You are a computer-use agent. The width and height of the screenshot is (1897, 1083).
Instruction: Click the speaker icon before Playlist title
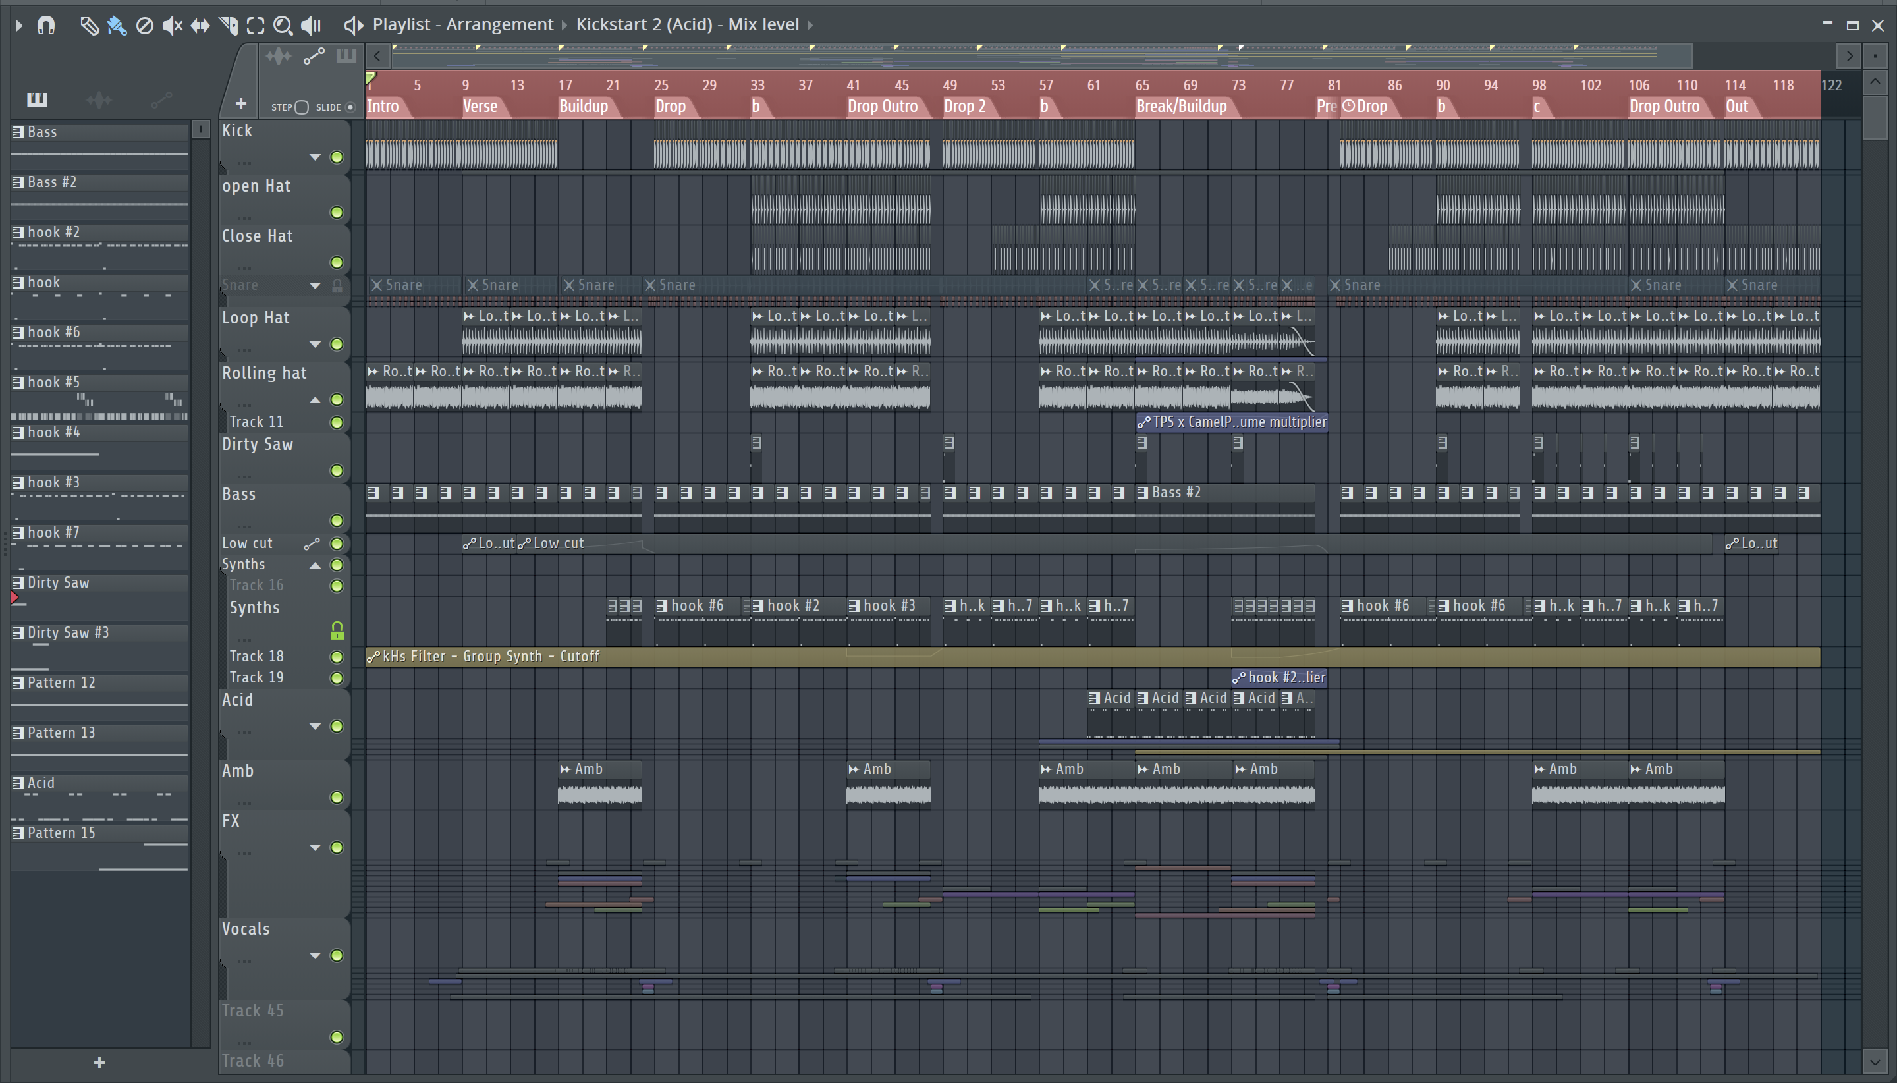(x=353, y=25)
